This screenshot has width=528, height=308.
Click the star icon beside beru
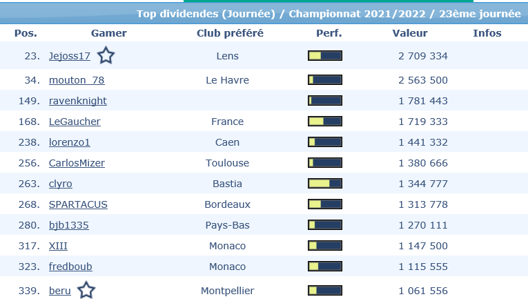pos(86,290)
